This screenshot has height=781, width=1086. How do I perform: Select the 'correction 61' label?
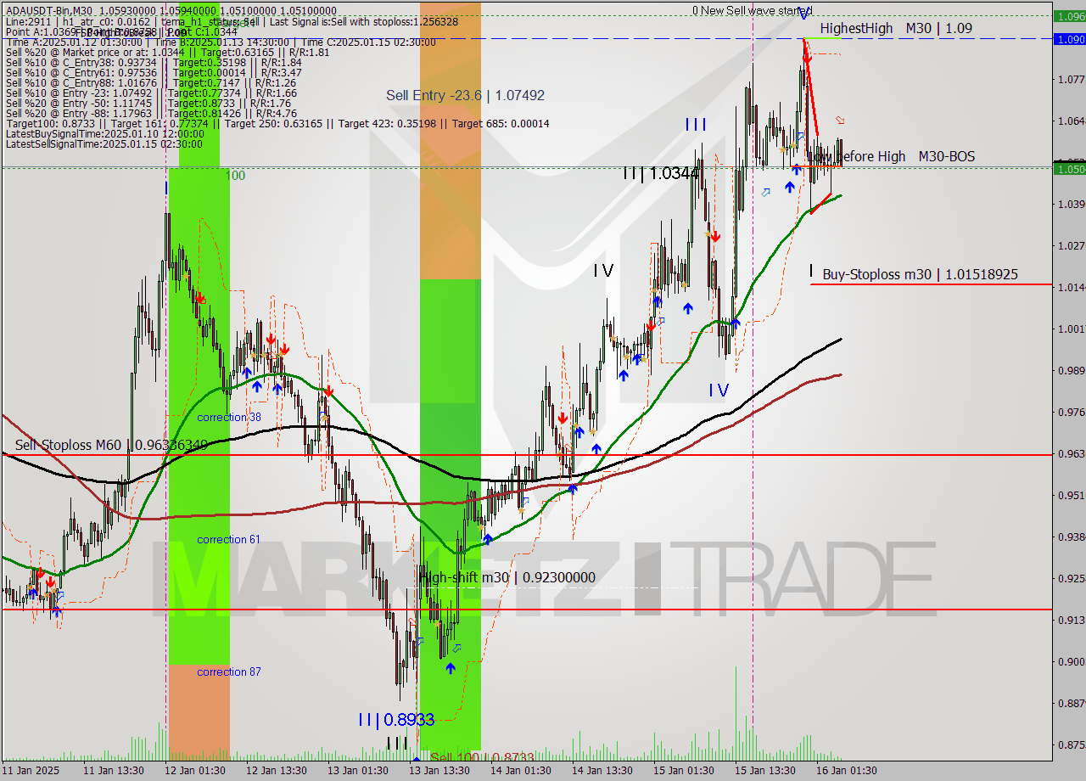click(x=229, y=540)
